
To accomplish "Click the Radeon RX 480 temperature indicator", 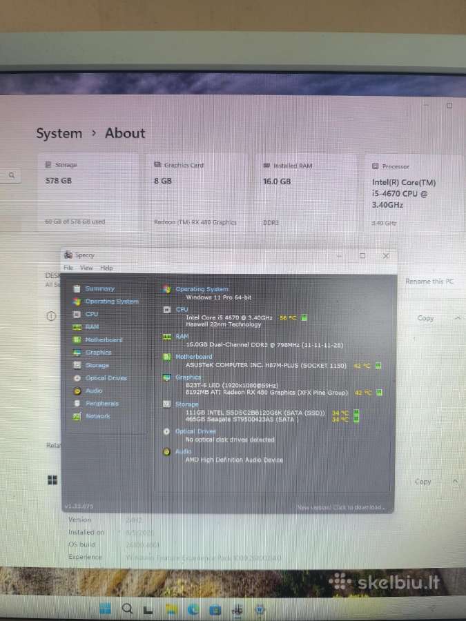I will point(362,393).
